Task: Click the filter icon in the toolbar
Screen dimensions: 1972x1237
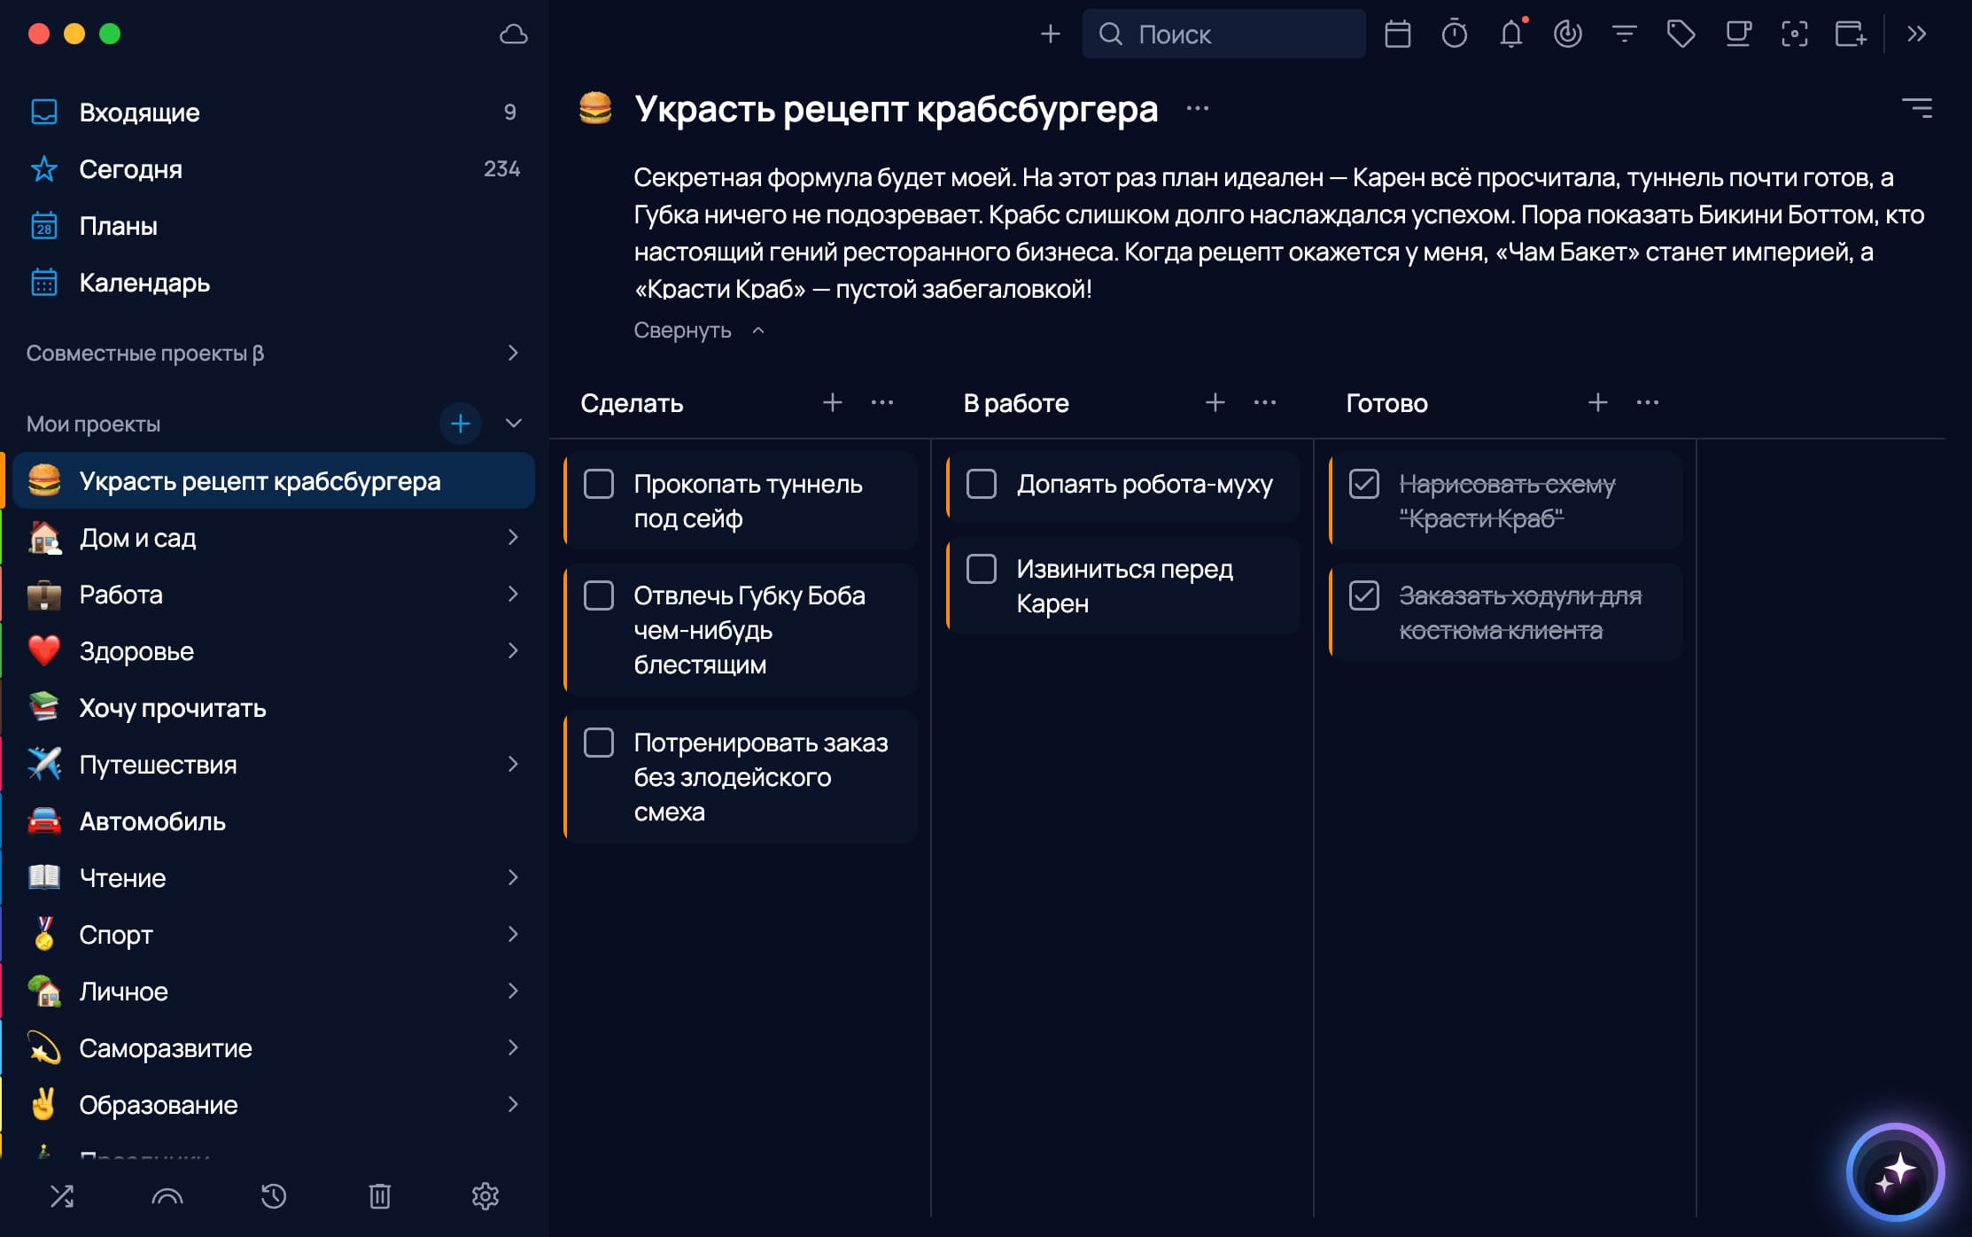Action: [x=1624, y=34]
